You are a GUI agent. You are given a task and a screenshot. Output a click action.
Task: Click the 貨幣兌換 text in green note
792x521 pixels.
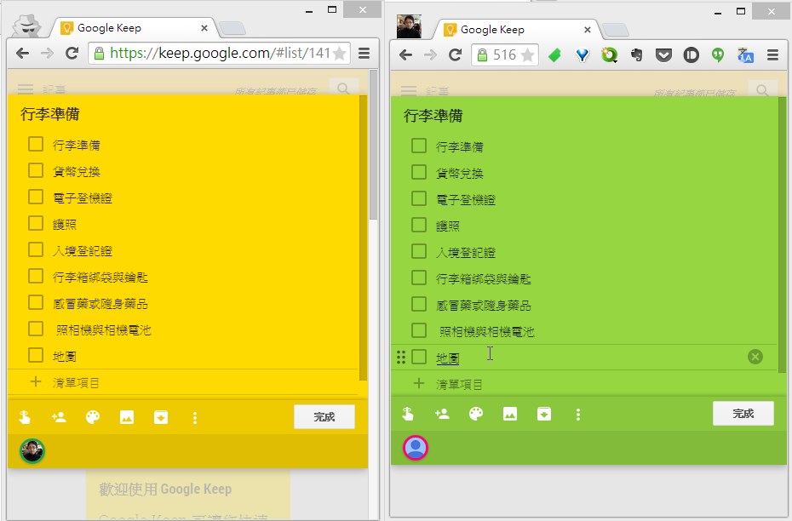(460, 173)
